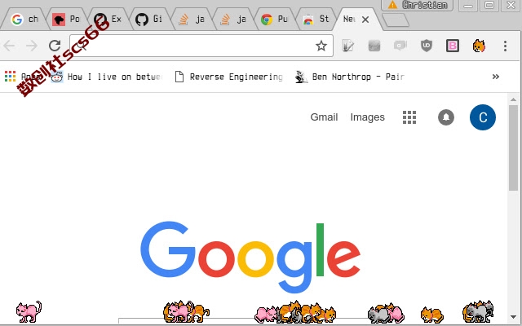The height and width of the screenshot is (326, 522).
Task: Open the 'Po' tab with red icon
Action: coord(66,20)
